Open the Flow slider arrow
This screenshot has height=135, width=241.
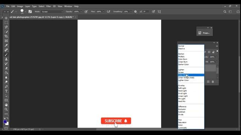tap(104, 12)
